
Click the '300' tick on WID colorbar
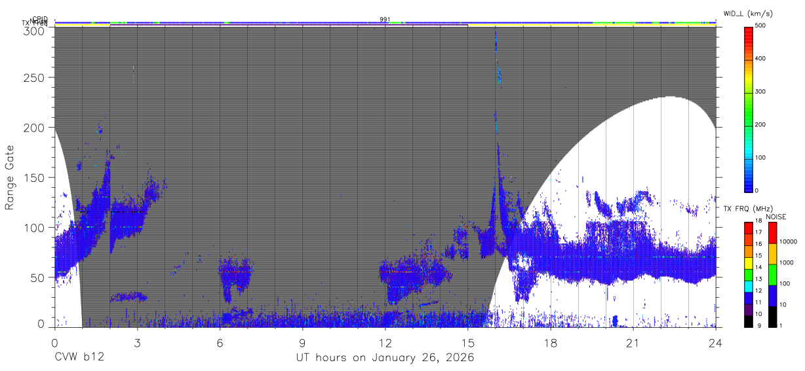(761, 92)
